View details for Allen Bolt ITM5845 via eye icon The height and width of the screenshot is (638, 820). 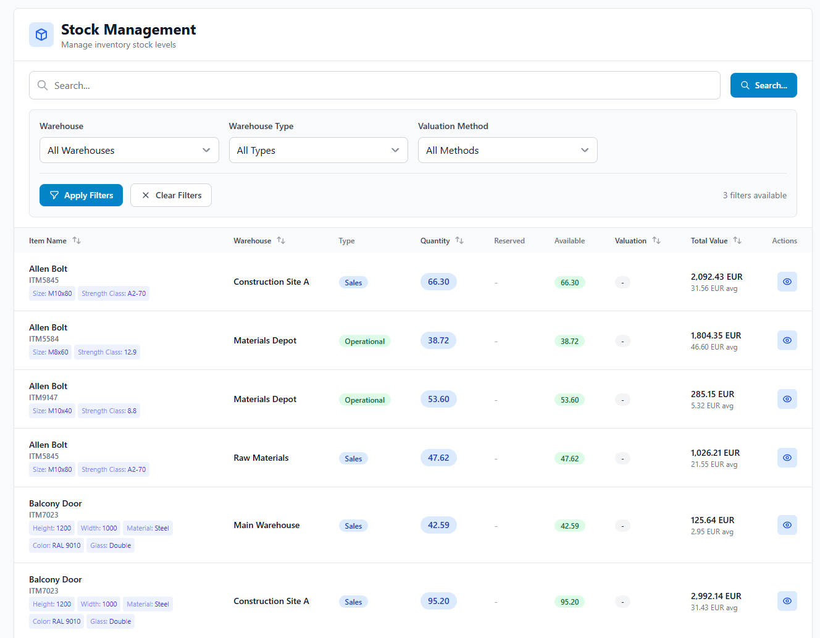(x=787, y=282)
